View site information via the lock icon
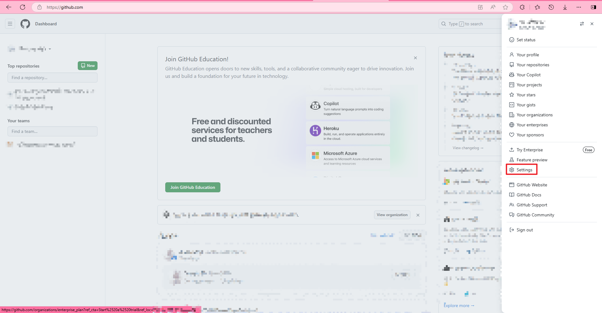602x313 pixels. [40, 7]
